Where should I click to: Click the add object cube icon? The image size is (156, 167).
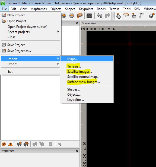click(x=152, y=16)
